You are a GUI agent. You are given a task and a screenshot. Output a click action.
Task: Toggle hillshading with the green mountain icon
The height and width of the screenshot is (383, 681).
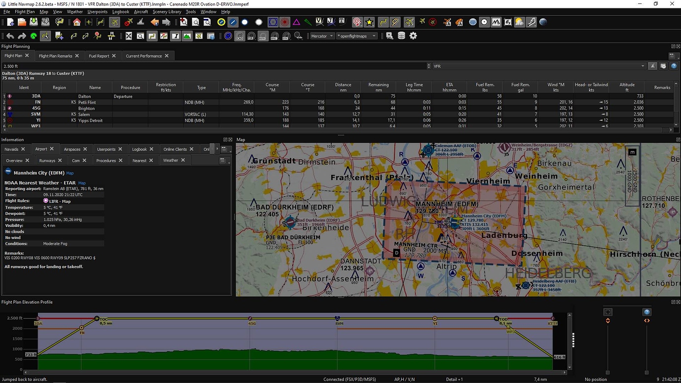click(x=187, y=36)
